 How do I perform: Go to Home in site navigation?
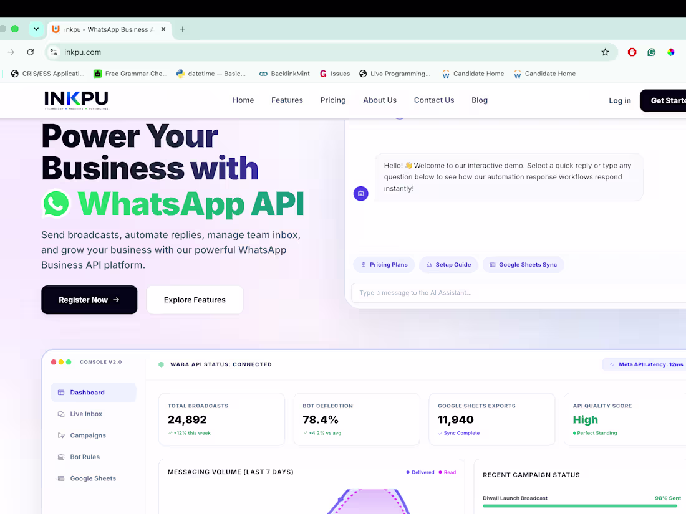click(x=243, y=100)
